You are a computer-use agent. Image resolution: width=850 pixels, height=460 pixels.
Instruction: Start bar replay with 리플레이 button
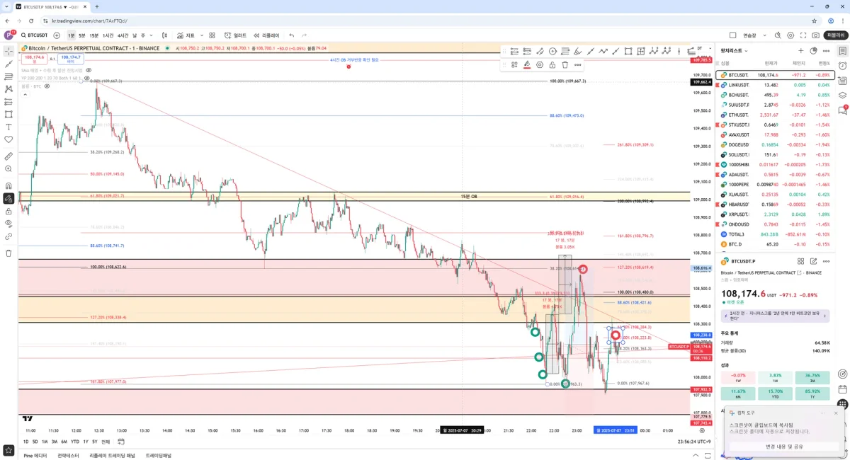tap(267, 35)
